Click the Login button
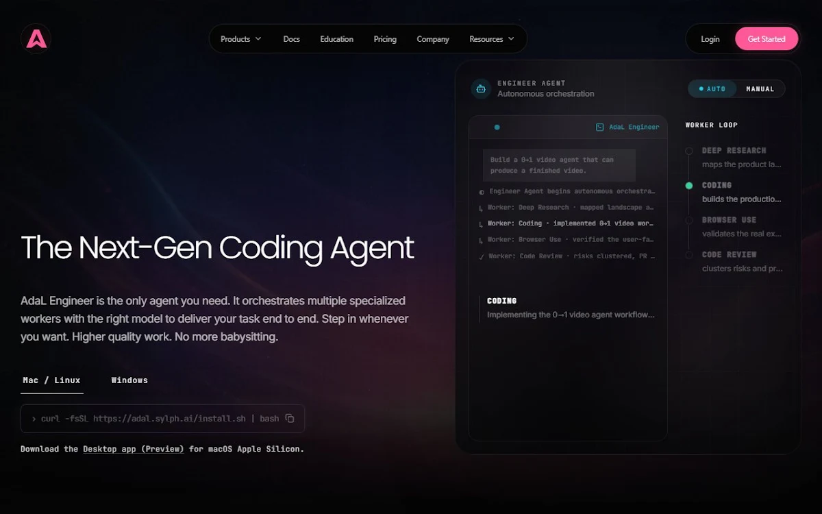 point(710,39)
